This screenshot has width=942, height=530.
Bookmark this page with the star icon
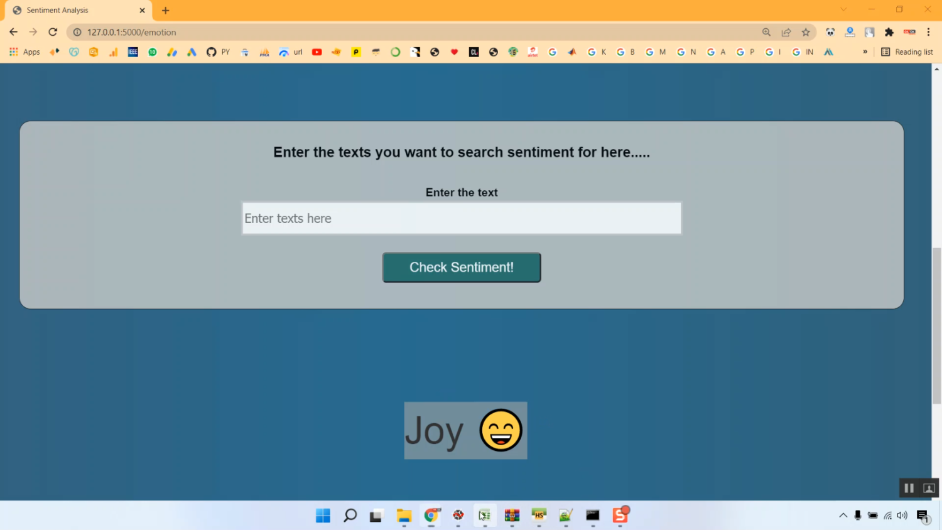806,32
